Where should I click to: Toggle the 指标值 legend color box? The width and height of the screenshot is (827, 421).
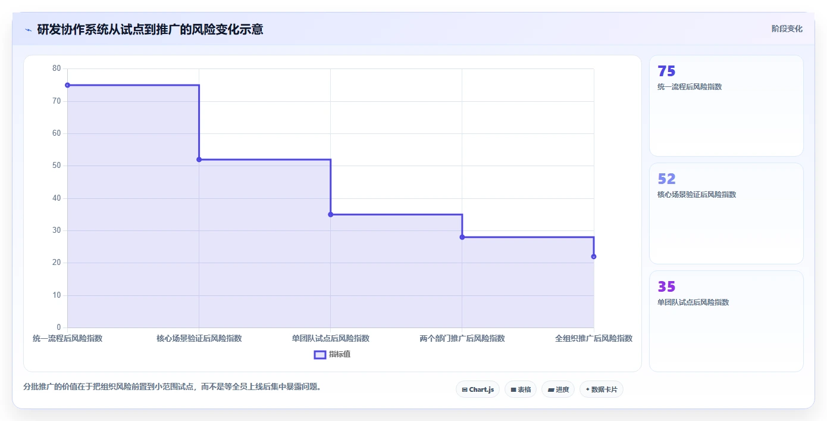tap(320, 354)
